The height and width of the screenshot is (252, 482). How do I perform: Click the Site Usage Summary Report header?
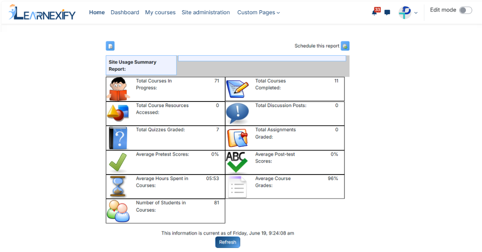pos(141,65)
